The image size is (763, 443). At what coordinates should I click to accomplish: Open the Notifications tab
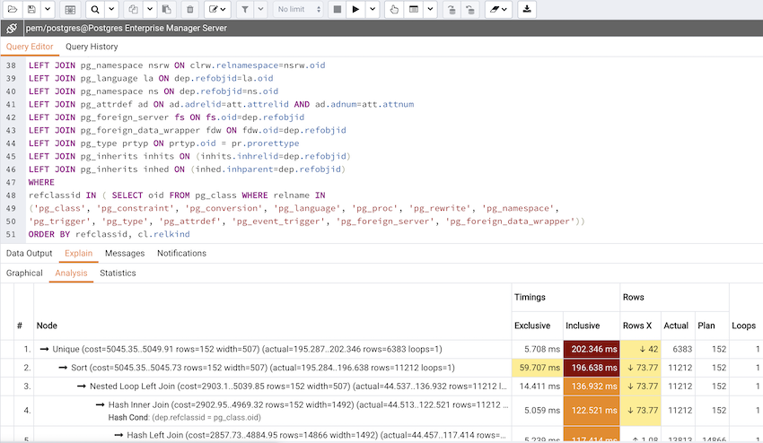click(181, 254)
